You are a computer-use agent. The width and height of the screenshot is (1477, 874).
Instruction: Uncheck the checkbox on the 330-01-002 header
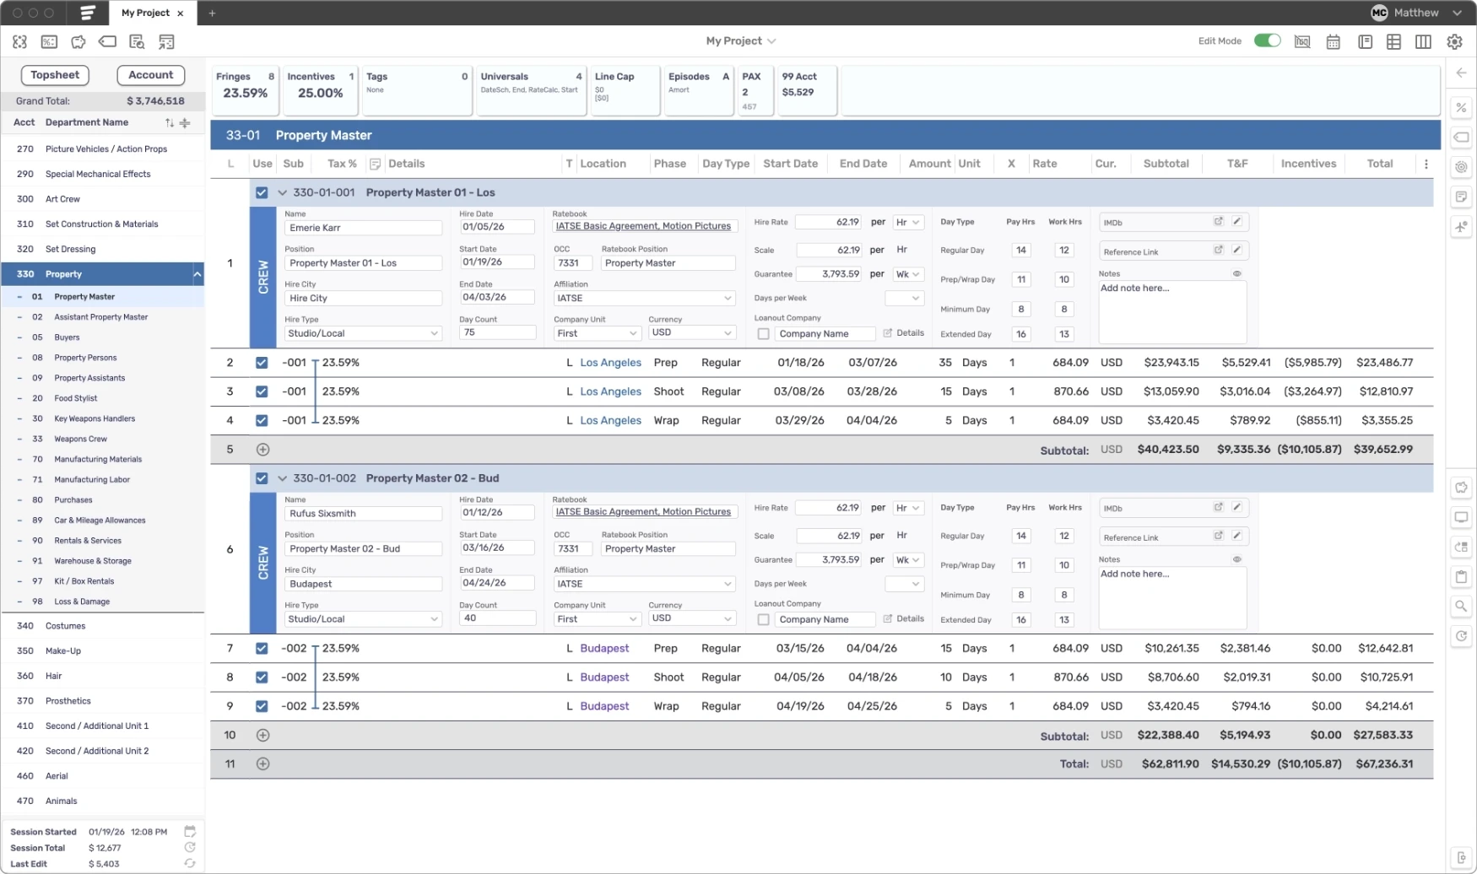pyautogui.click(x=262, y=478)
